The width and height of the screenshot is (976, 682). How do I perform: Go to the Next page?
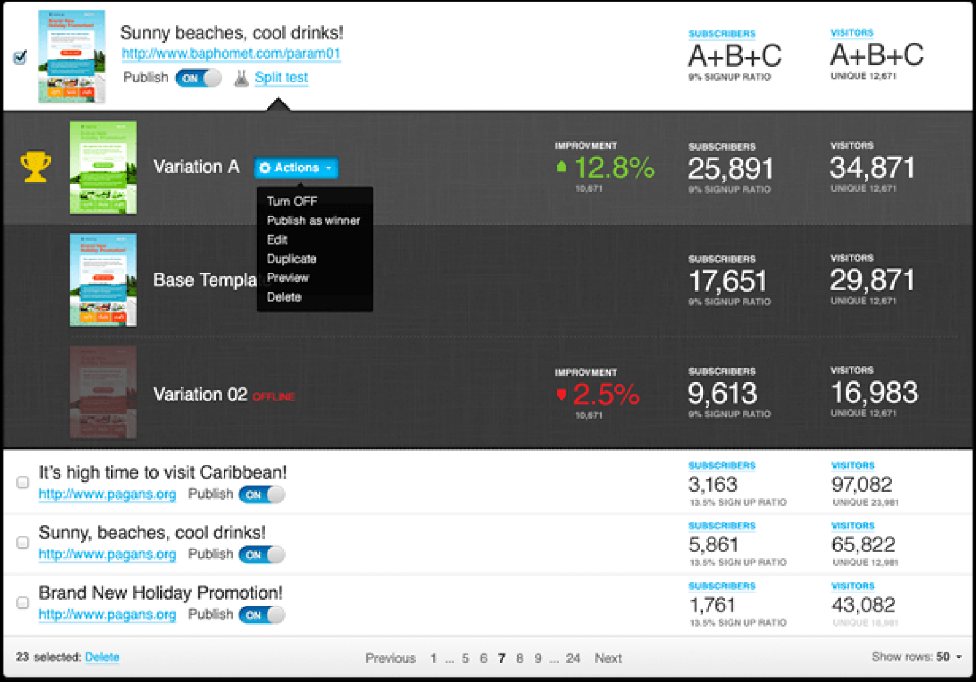(x=608, y=659)
